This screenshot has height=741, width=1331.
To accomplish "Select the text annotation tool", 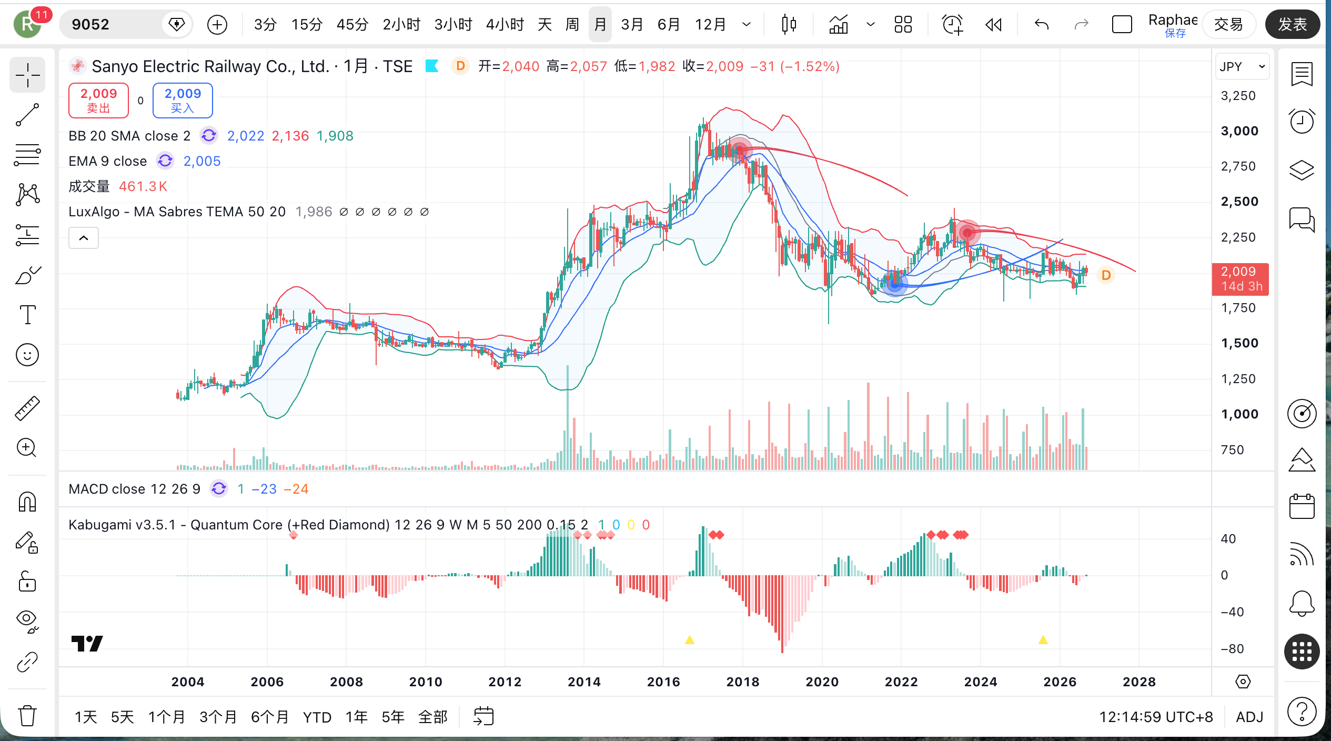I will 27,315.
